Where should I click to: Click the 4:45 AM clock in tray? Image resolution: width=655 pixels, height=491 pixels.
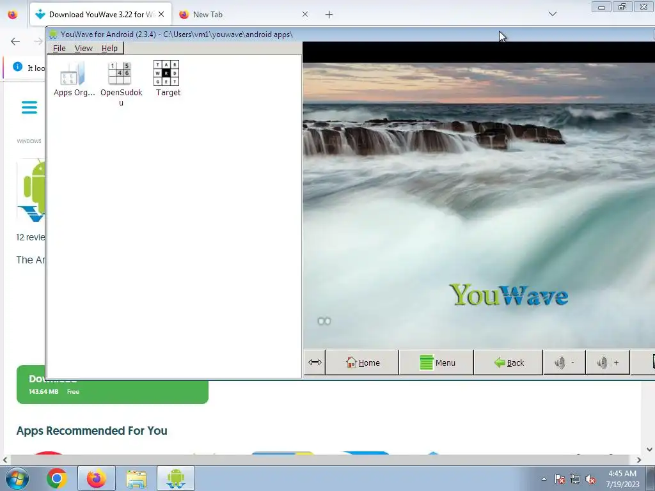(622, 474)
